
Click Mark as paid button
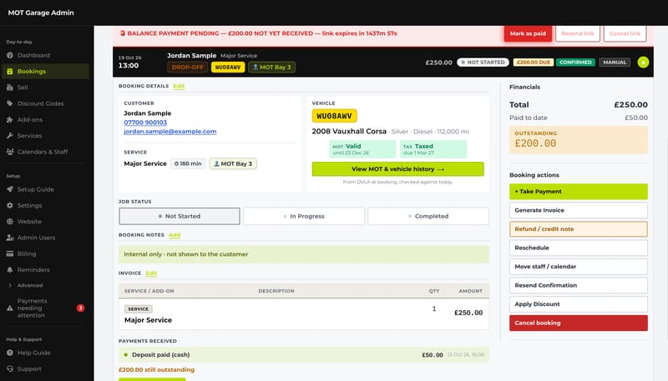[528, 33]
